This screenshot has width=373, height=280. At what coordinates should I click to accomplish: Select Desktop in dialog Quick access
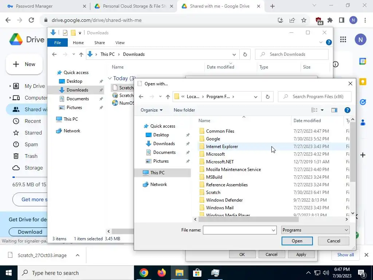161,135
